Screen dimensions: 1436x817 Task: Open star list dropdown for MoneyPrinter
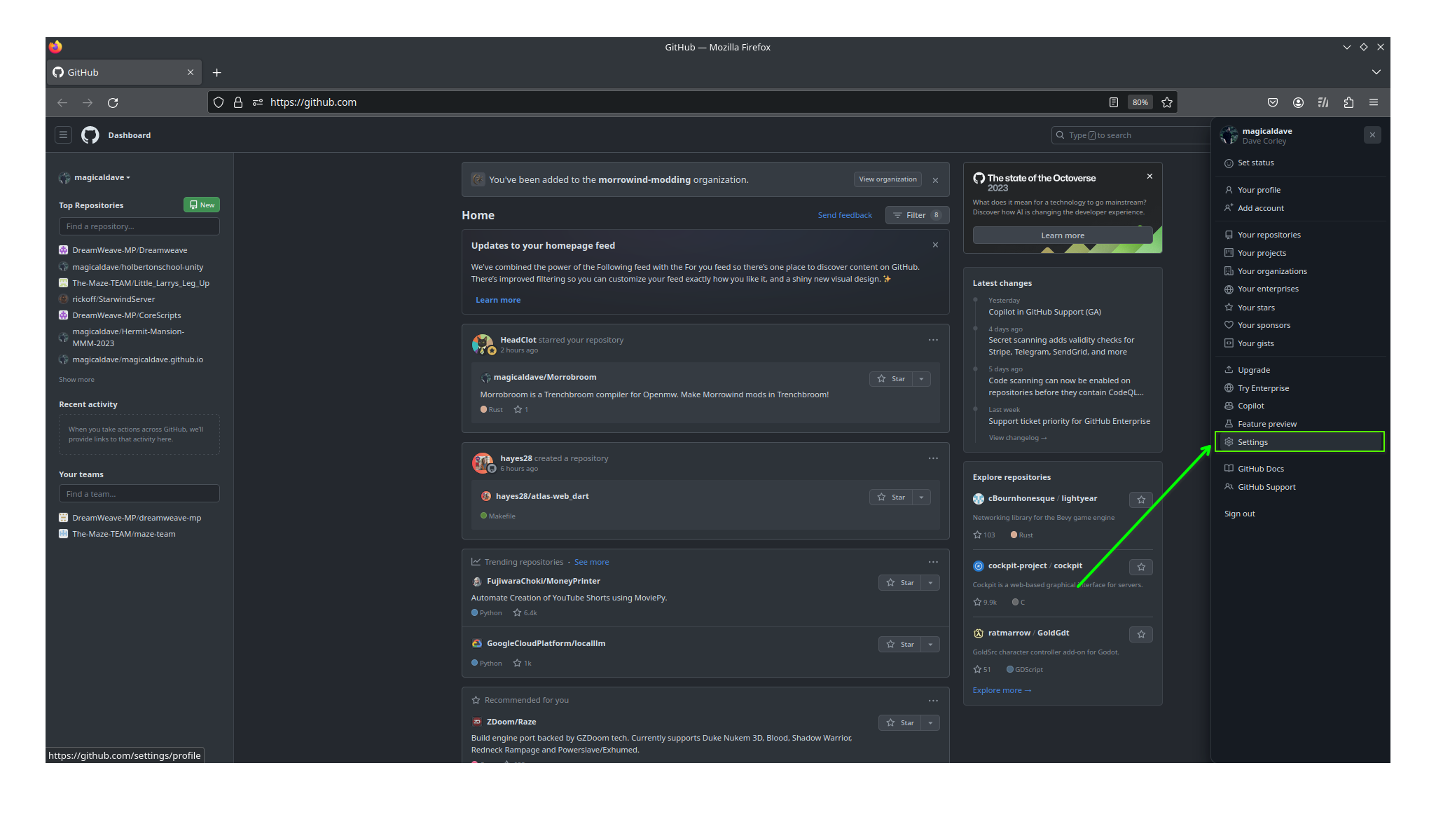click(x=931, y=583)
